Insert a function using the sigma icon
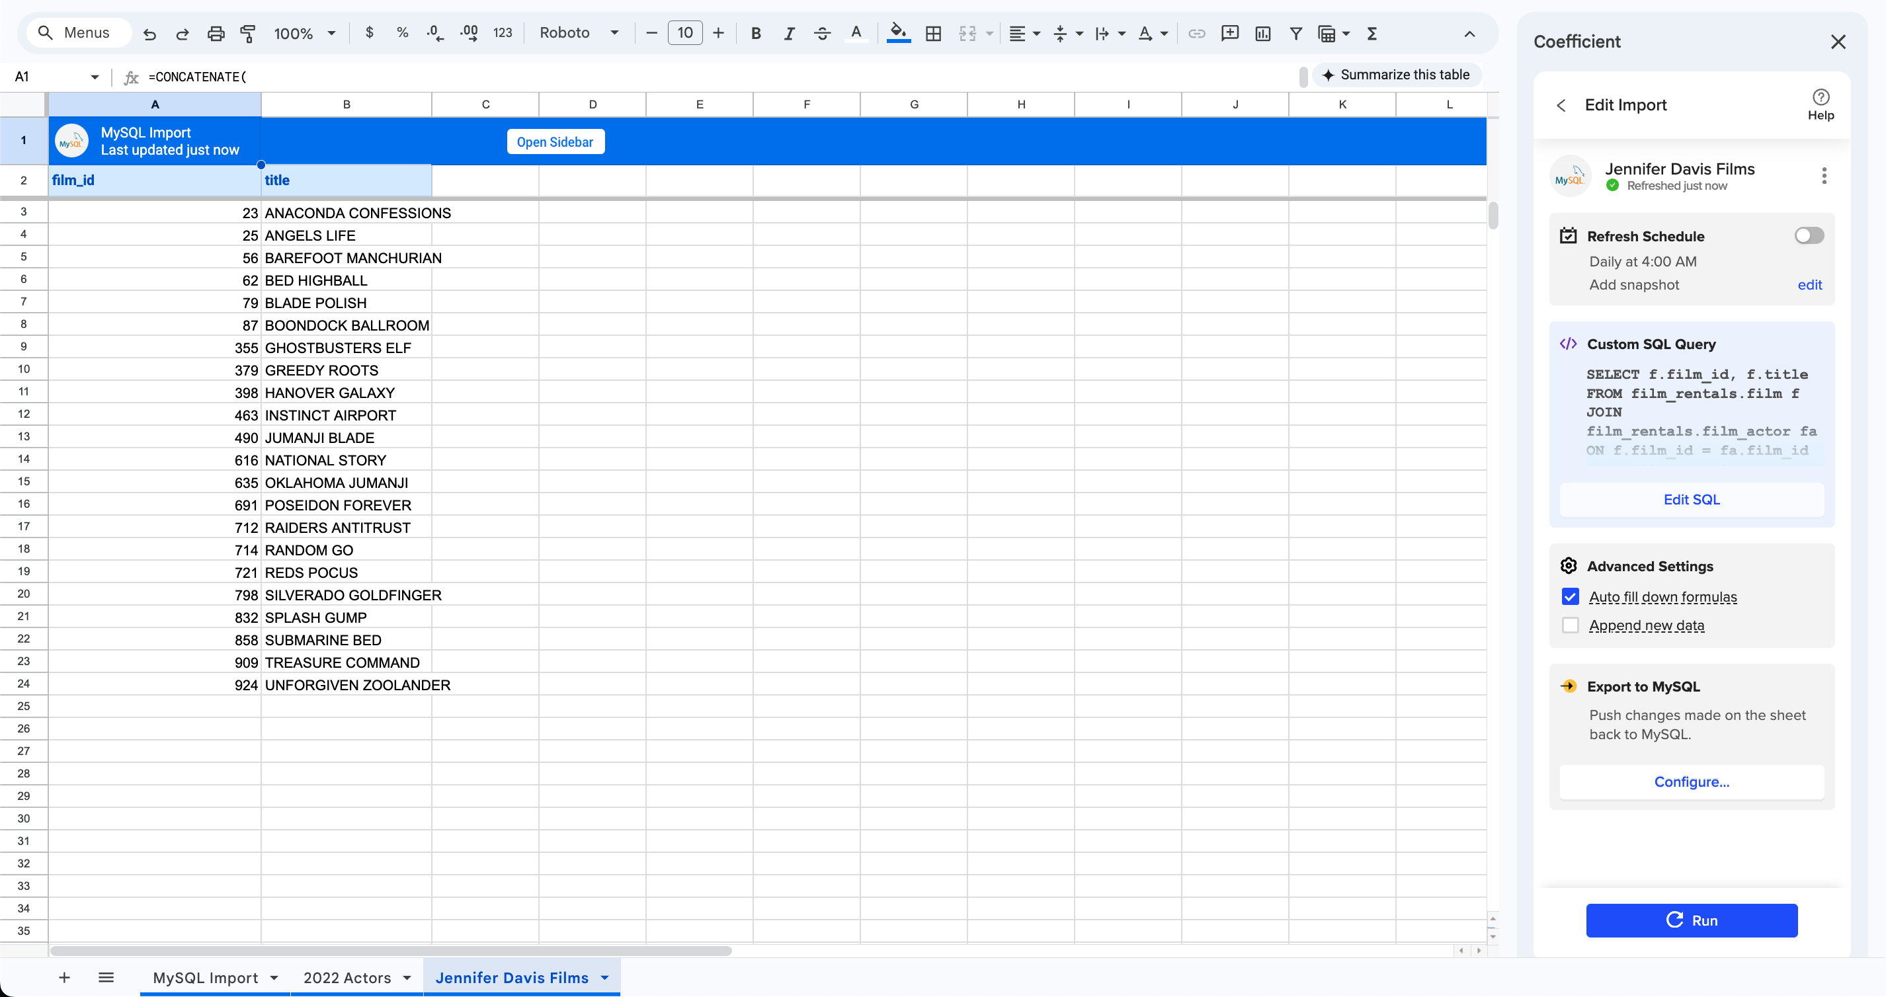This screenshot has height=997, width=1886. 1373,33
